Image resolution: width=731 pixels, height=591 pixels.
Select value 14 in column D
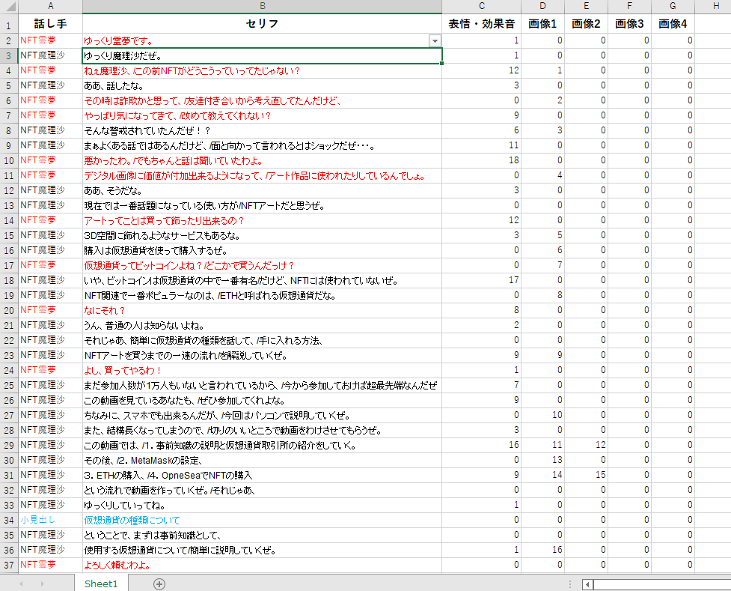[542, 475]
